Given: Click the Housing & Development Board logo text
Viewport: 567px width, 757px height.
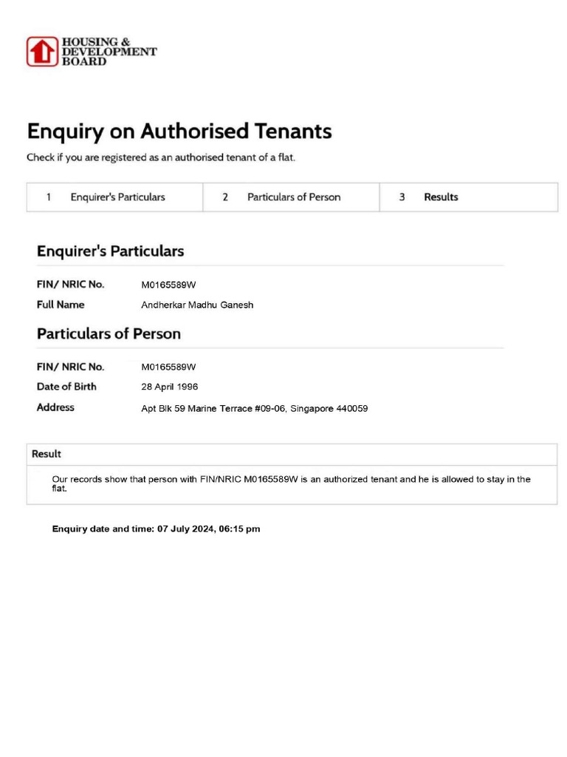Looking at the screenshot, I should (x=109, y=52).
